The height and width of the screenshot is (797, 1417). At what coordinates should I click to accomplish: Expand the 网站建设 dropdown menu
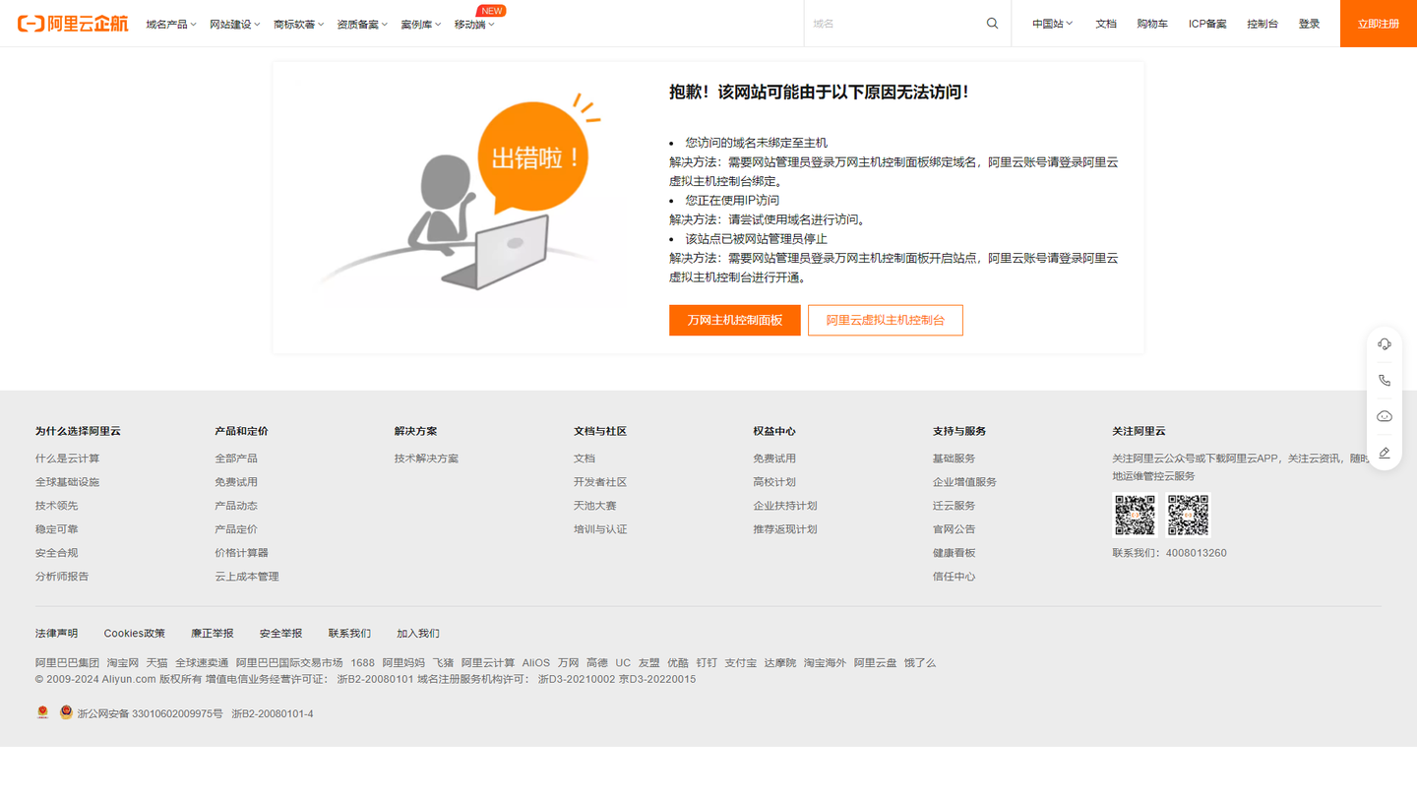pyautogui.click(x=235, y=24)
